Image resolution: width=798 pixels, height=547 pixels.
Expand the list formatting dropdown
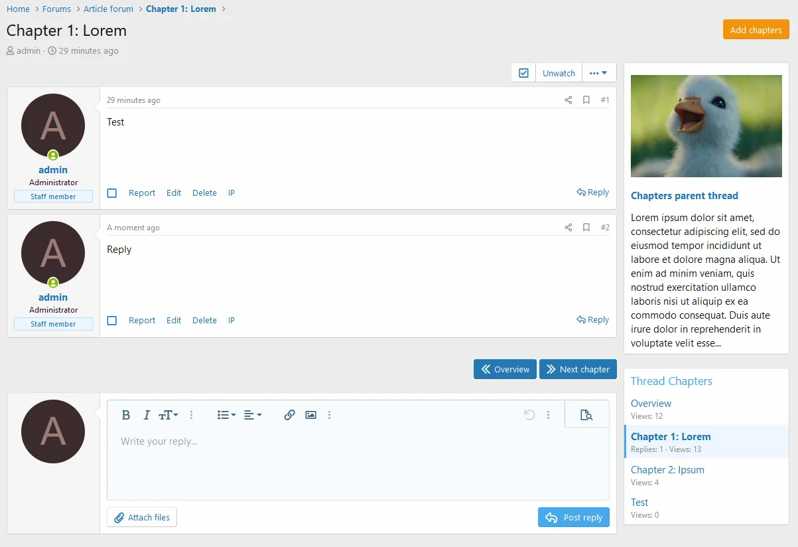click(226, 415)
